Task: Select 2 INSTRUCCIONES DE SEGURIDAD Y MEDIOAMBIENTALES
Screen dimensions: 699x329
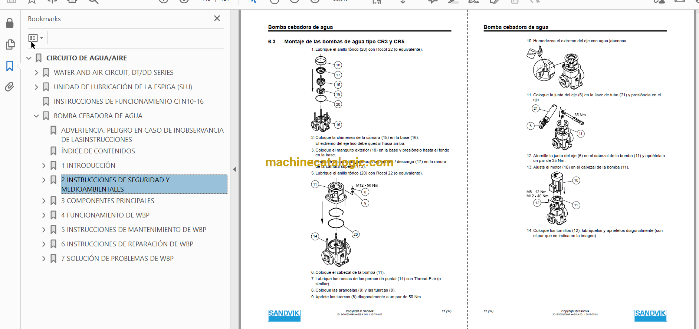Action: (x=144, y=184)
